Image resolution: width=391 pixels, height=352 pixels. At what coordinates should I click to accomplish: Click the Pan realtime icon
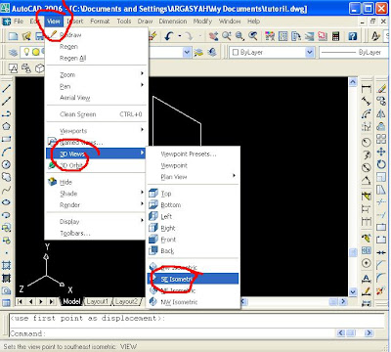pyautogui.click(x=213, y=36)
